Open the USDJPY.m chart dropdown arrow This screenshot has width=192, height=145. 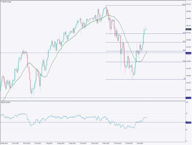click(1, 2)
